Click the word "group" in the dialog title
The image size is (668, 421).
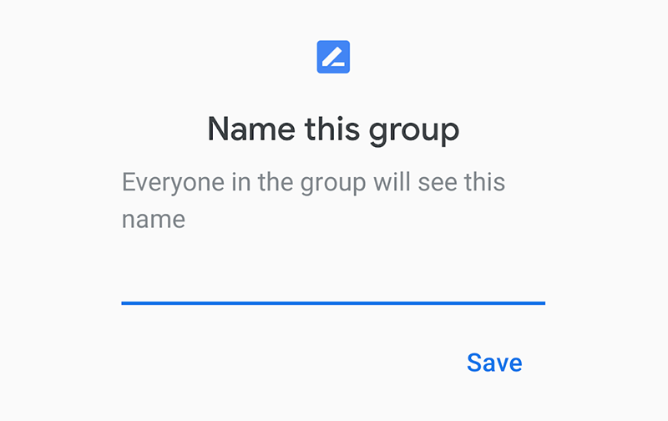[414, 132]
